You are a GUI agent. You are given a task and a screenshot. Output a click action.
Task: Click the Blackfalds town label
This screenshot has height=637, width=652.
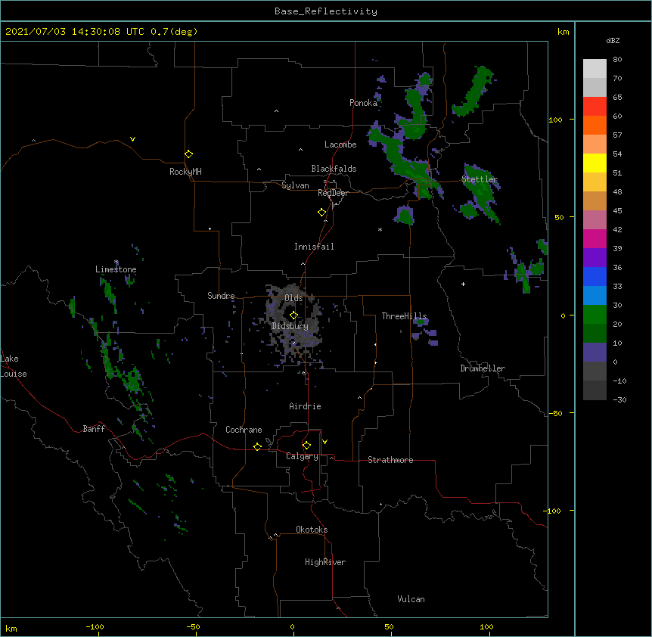(334, 169)
